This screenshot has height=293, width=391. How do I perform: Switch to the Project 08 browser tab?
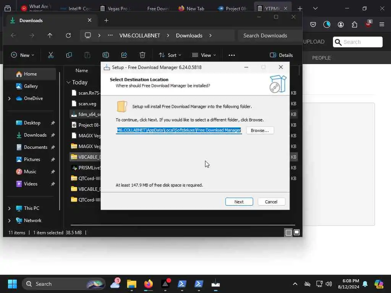[232, 8]
